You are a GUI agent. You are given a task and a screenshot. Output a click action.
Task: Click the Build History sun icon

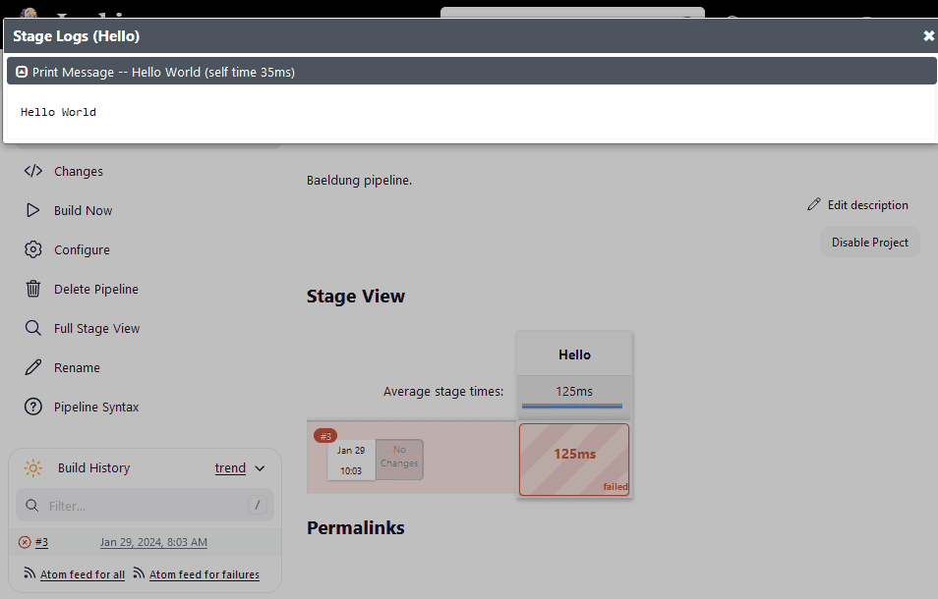click(33, 468)
